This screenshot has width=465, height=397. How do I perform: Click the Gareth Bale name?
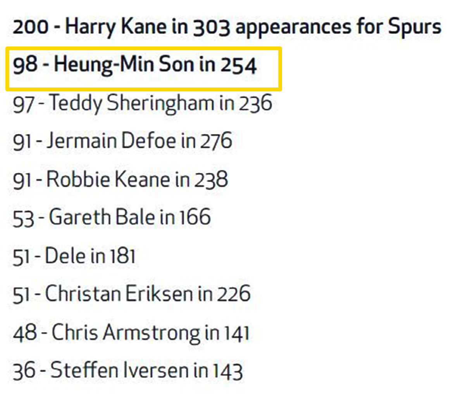(x=102, y=217)
